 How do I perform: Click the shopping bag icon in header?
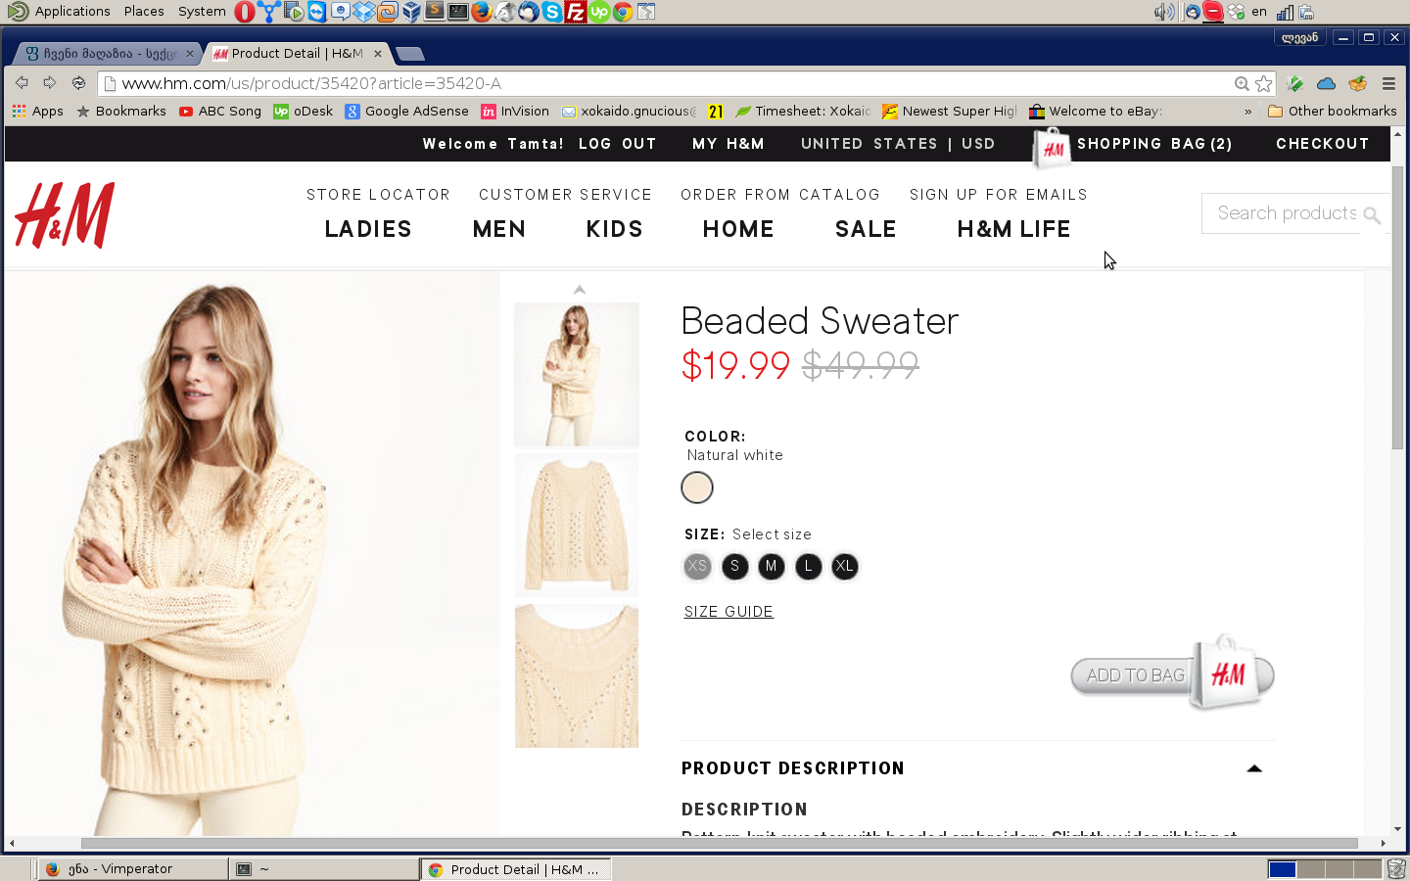click(1053, 148)
